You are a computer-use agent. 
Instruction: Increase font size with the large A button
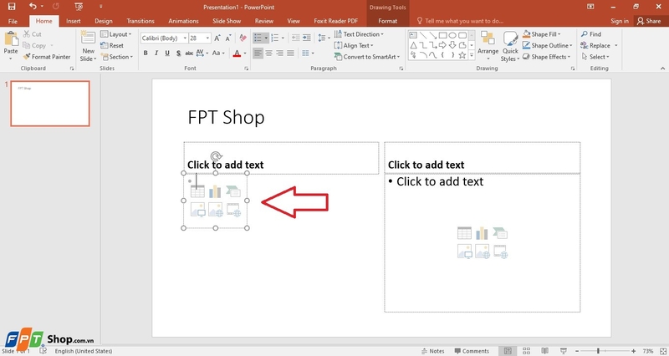pos(217,38)
